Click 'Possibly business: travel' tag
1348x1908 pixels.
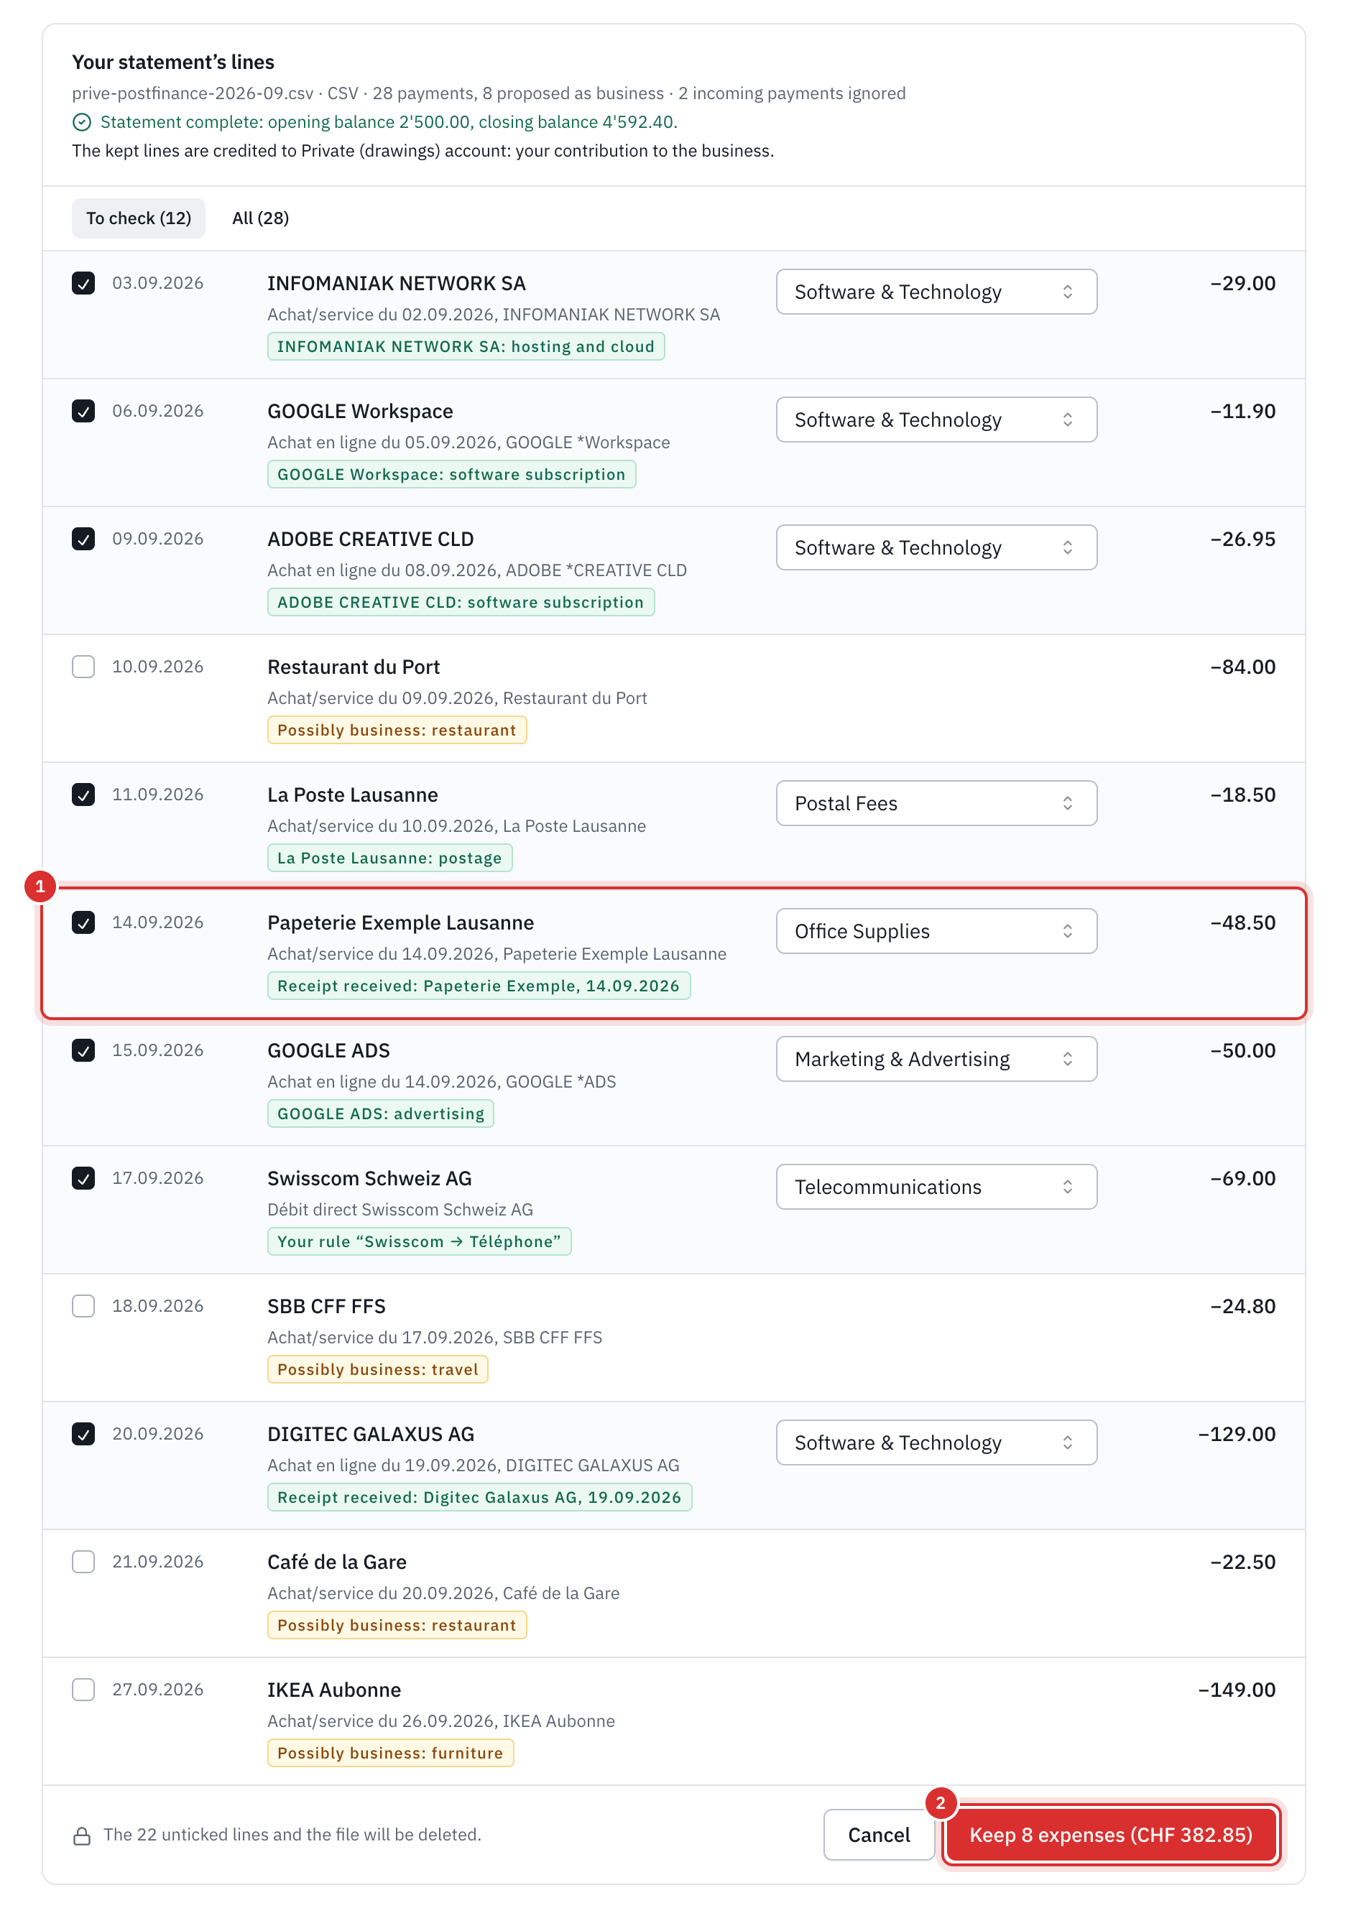[378, 1369]
